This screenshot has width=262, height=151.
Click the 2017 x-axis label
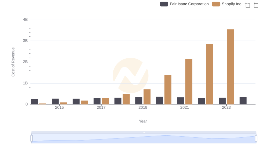(101, 107)
